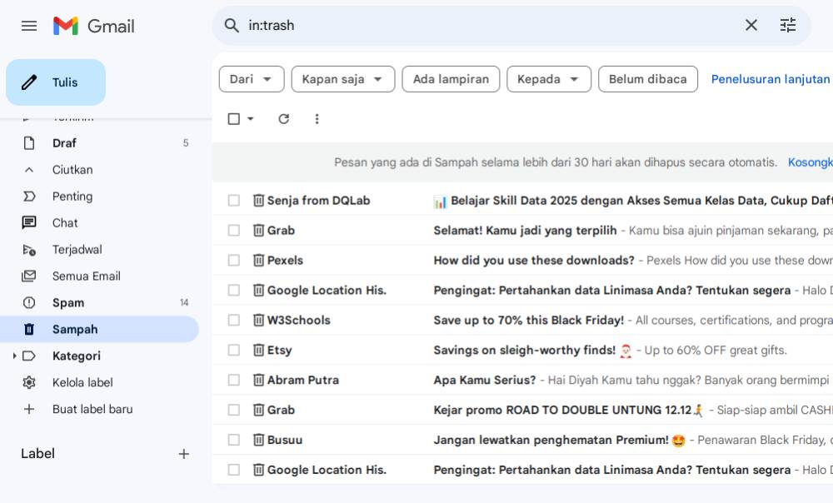Click trash icon beside Abram Putra

(x=259, y=380)
